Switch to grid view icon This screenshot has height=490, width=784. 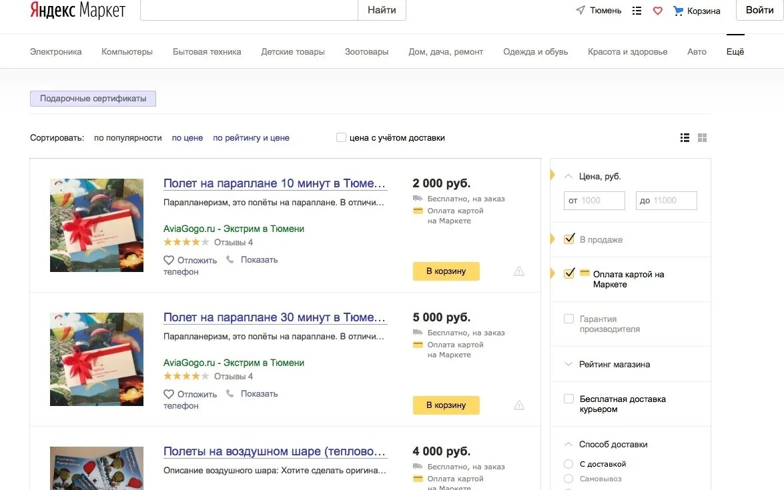click(702, 138)
